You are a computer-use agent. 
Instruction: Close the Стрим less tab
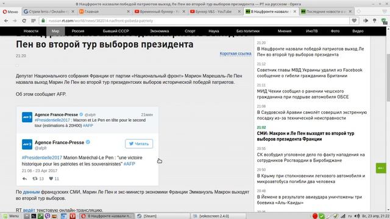(73, 12)
